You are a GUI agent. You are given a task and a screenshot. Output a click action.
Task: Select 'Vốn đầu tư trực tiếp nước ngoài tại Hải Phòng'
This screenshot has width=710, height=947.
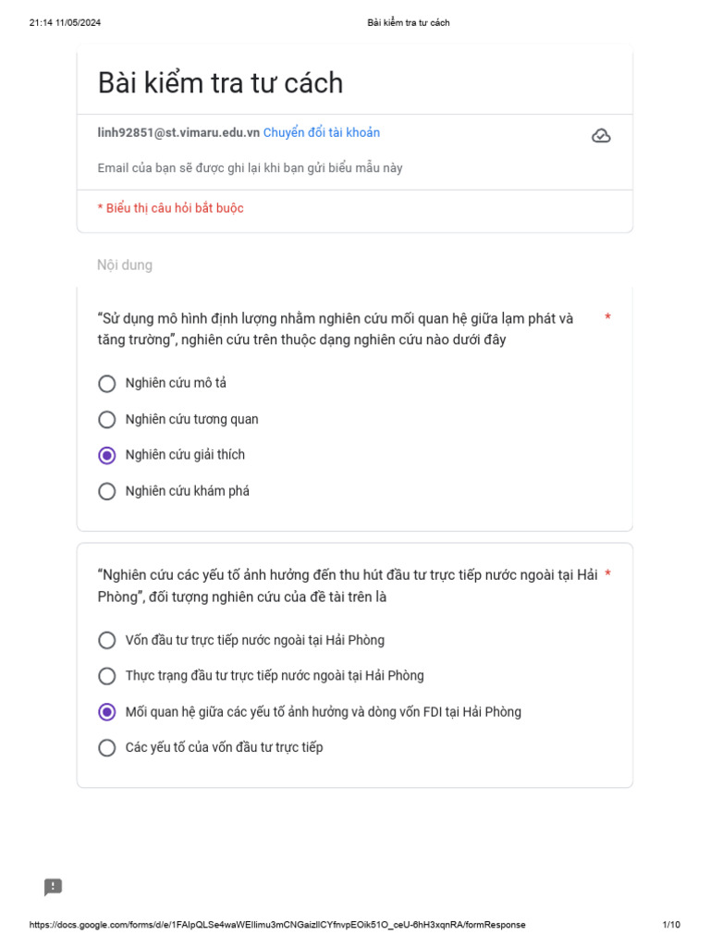point(107,640)
